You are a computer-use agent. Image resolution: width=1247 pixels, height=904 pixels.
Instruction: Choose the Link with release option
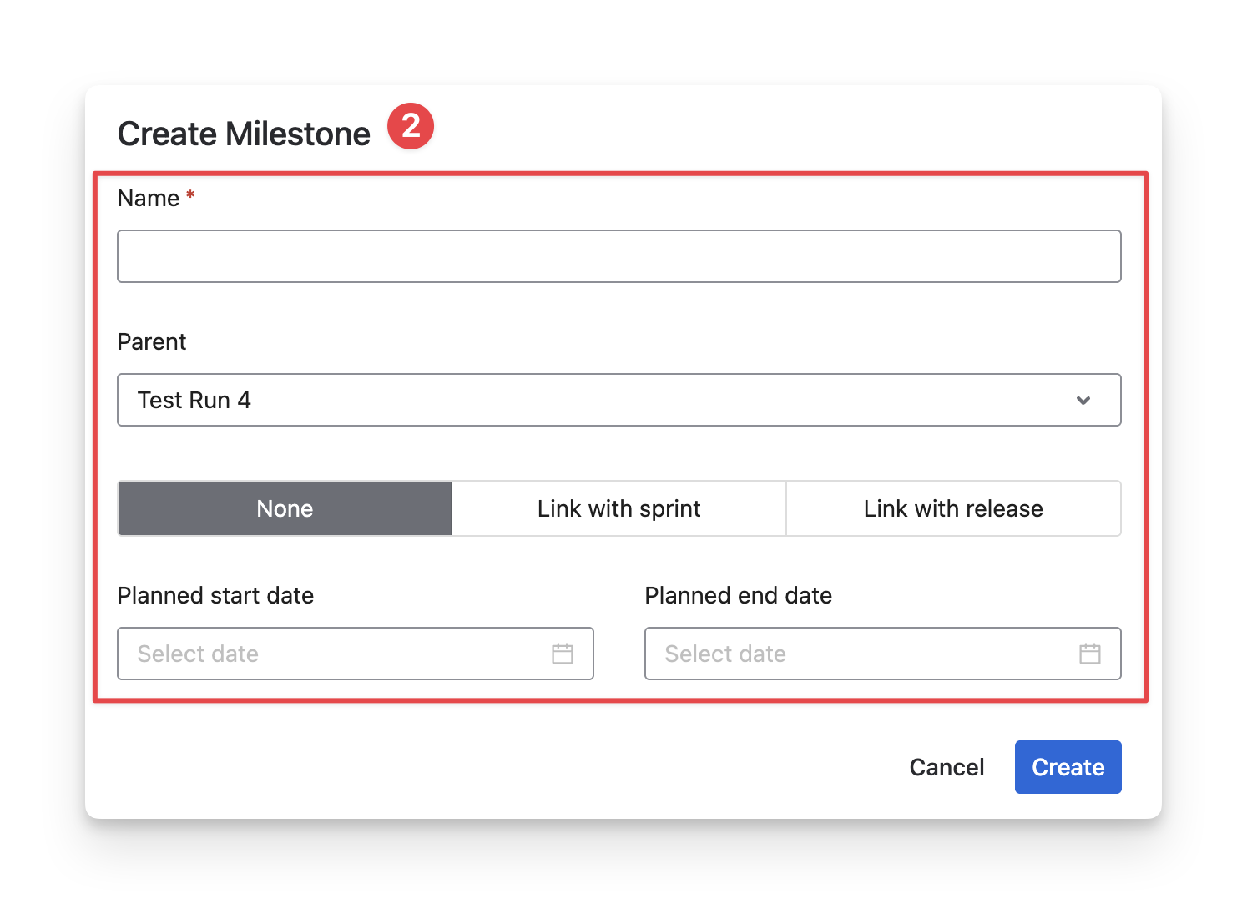(x=953, y=508)
